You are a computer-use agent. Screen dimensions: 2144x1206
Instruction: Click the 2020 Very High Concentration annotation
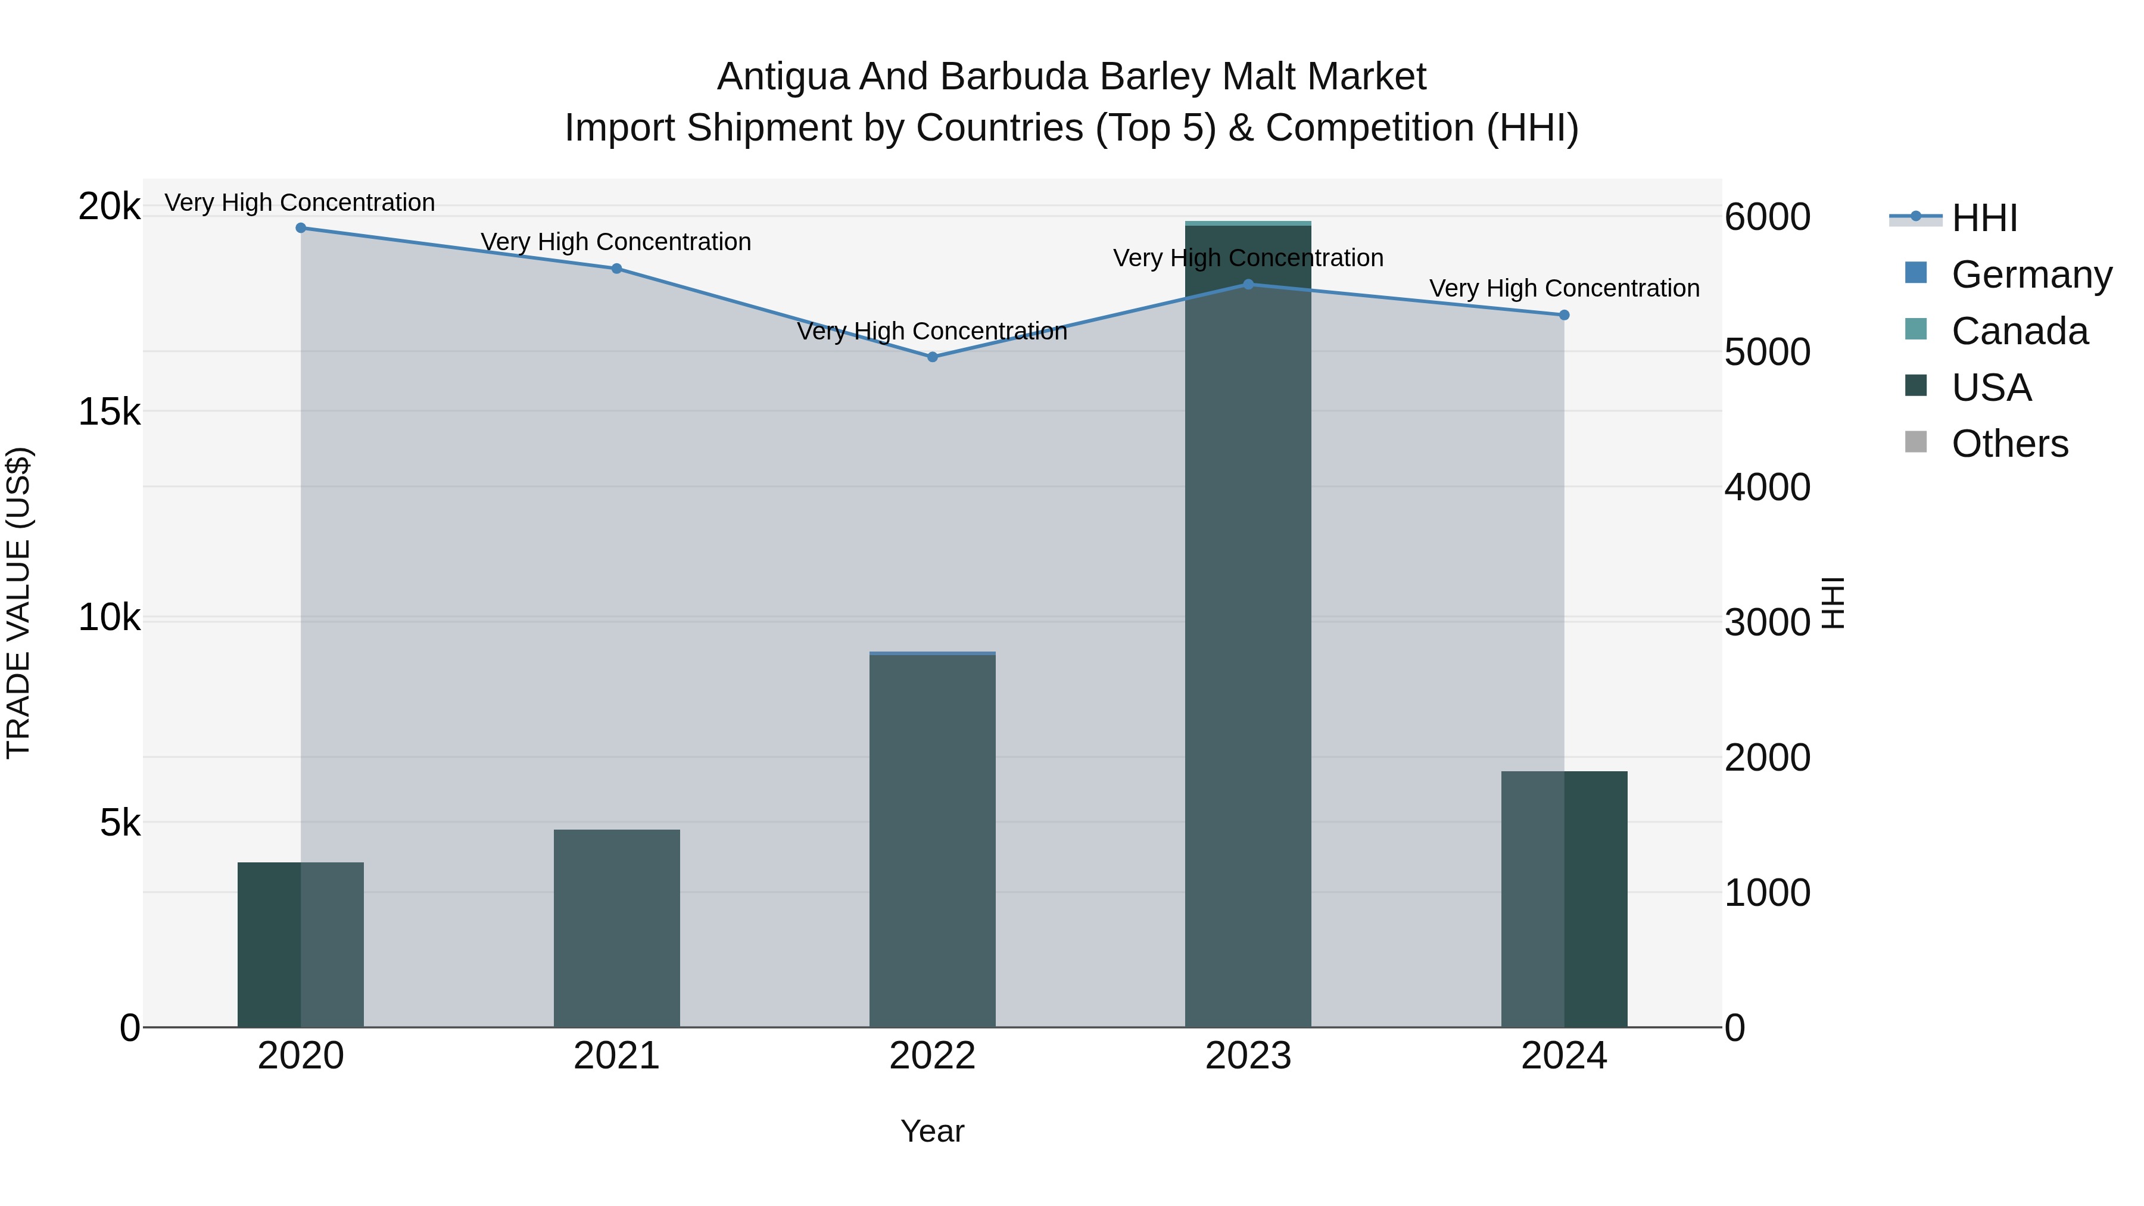(300, 202)
